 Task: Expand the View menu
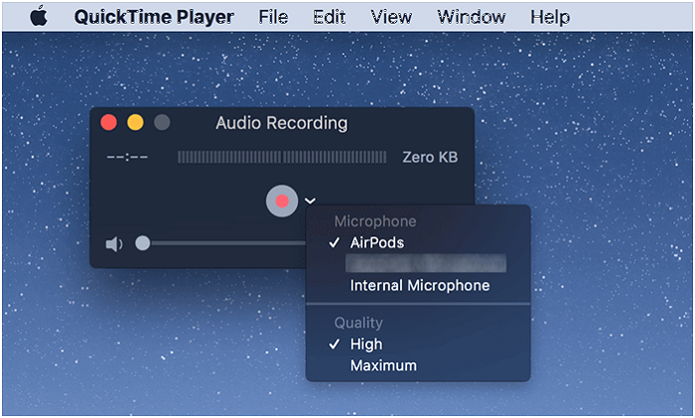pos(391,17)
